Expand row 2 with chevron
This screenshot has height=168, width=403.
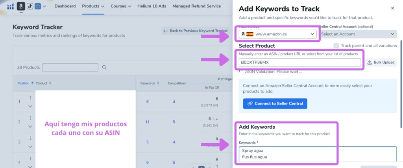point(30,126)
